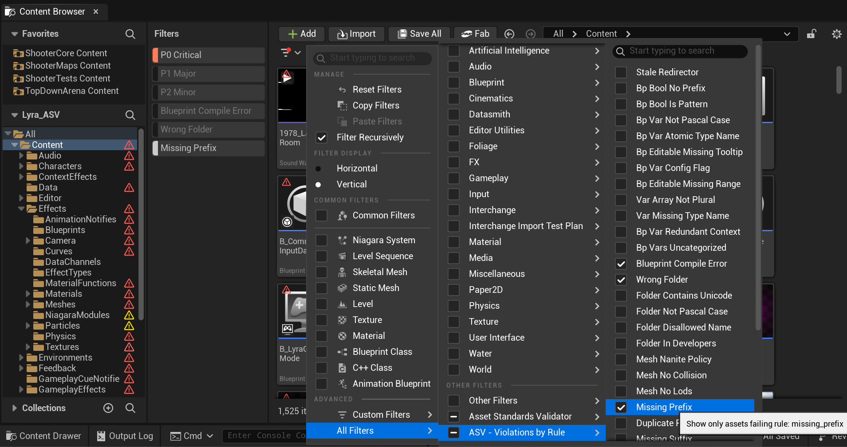
Task: Click the Static Mesh filter icon
Action: pos(342,288)
